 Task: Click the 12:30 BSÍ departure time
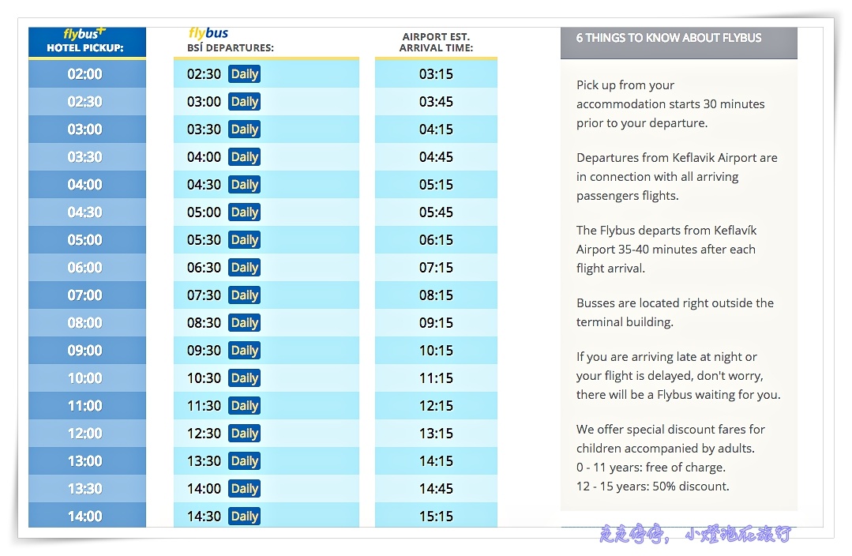click(204, 433)
